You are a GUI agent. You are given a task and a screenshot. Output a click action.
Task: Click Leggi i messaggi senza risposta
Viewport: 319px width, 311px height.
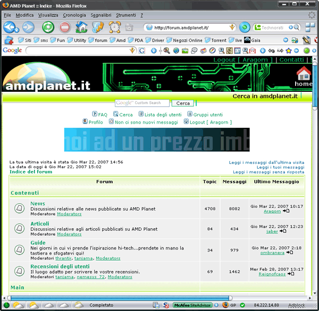click(268, 172)
